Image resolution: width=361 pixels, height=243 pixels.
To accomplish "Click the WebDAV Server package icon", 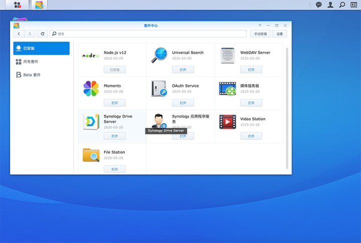I will [x=227, y=55].
